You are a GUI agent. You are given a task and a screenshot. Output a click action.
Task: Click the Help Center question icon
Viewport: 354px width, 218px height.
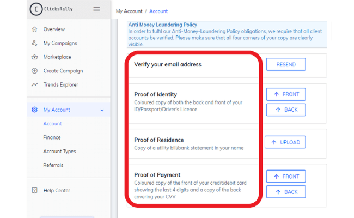(x=34, y=190)
